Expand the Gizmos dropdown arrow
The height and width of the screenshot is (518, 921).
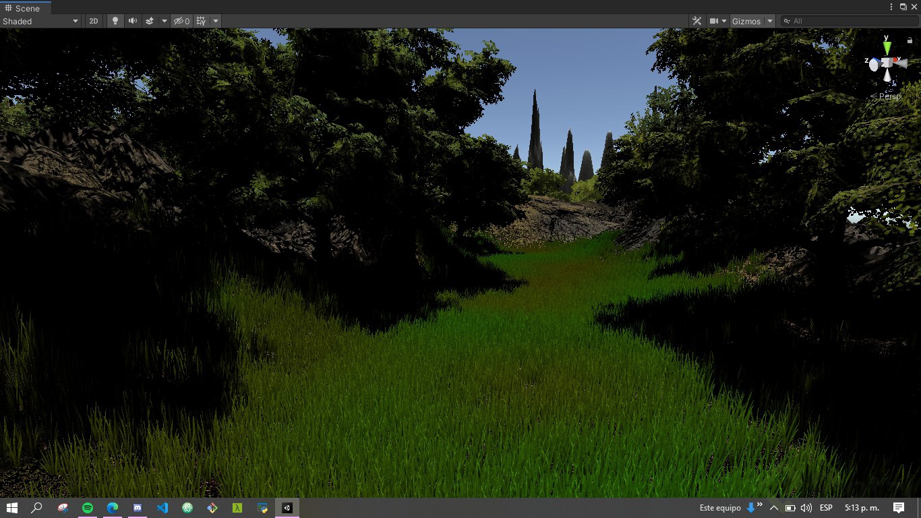pos(770,21)
